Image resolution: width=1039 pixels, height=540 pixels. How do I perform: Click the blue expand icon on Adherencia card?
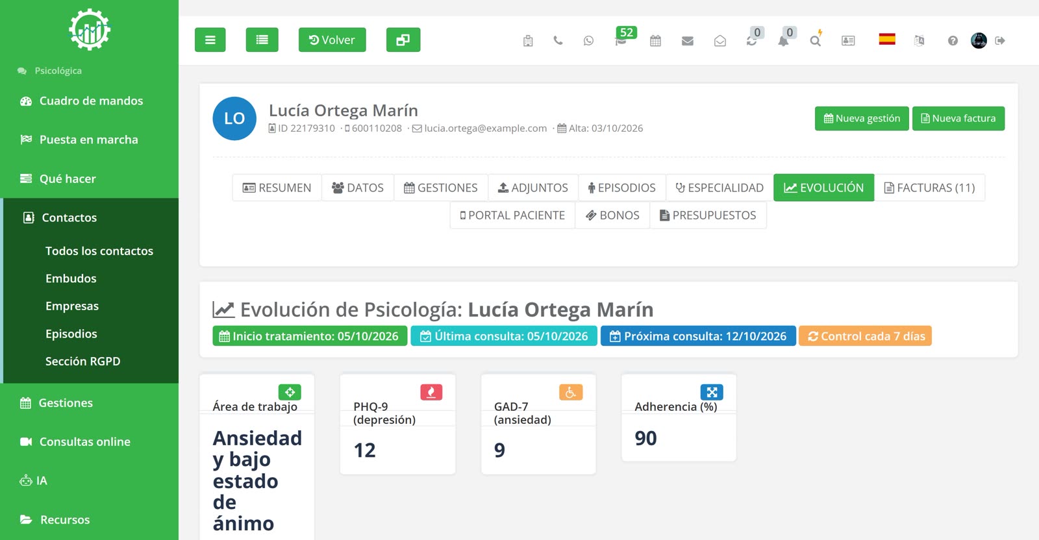pos(712,392)
